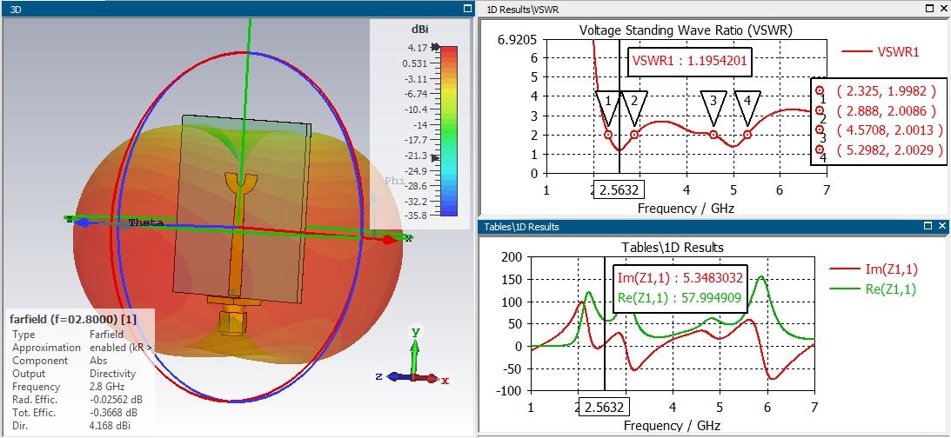Click the 2.5632 frequency box in VSWR plot
The height and width of the screenshot is (438, 951).
pyautogui.click(x=619, y=190)
